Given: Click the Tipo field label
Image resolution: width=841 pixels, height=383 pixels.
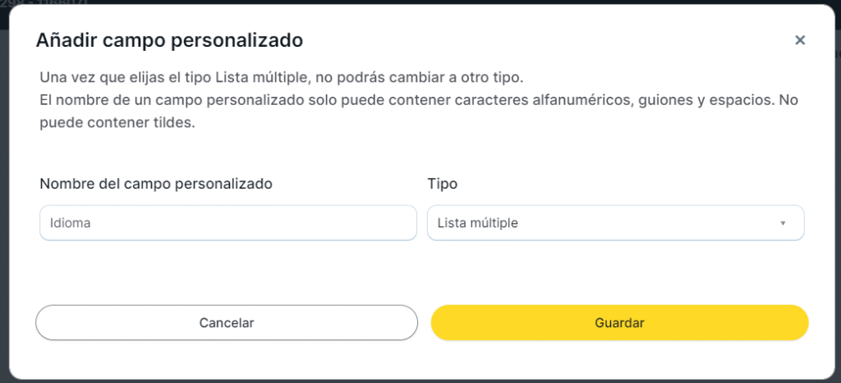Looking at the screenshot, I should point(443,184).
